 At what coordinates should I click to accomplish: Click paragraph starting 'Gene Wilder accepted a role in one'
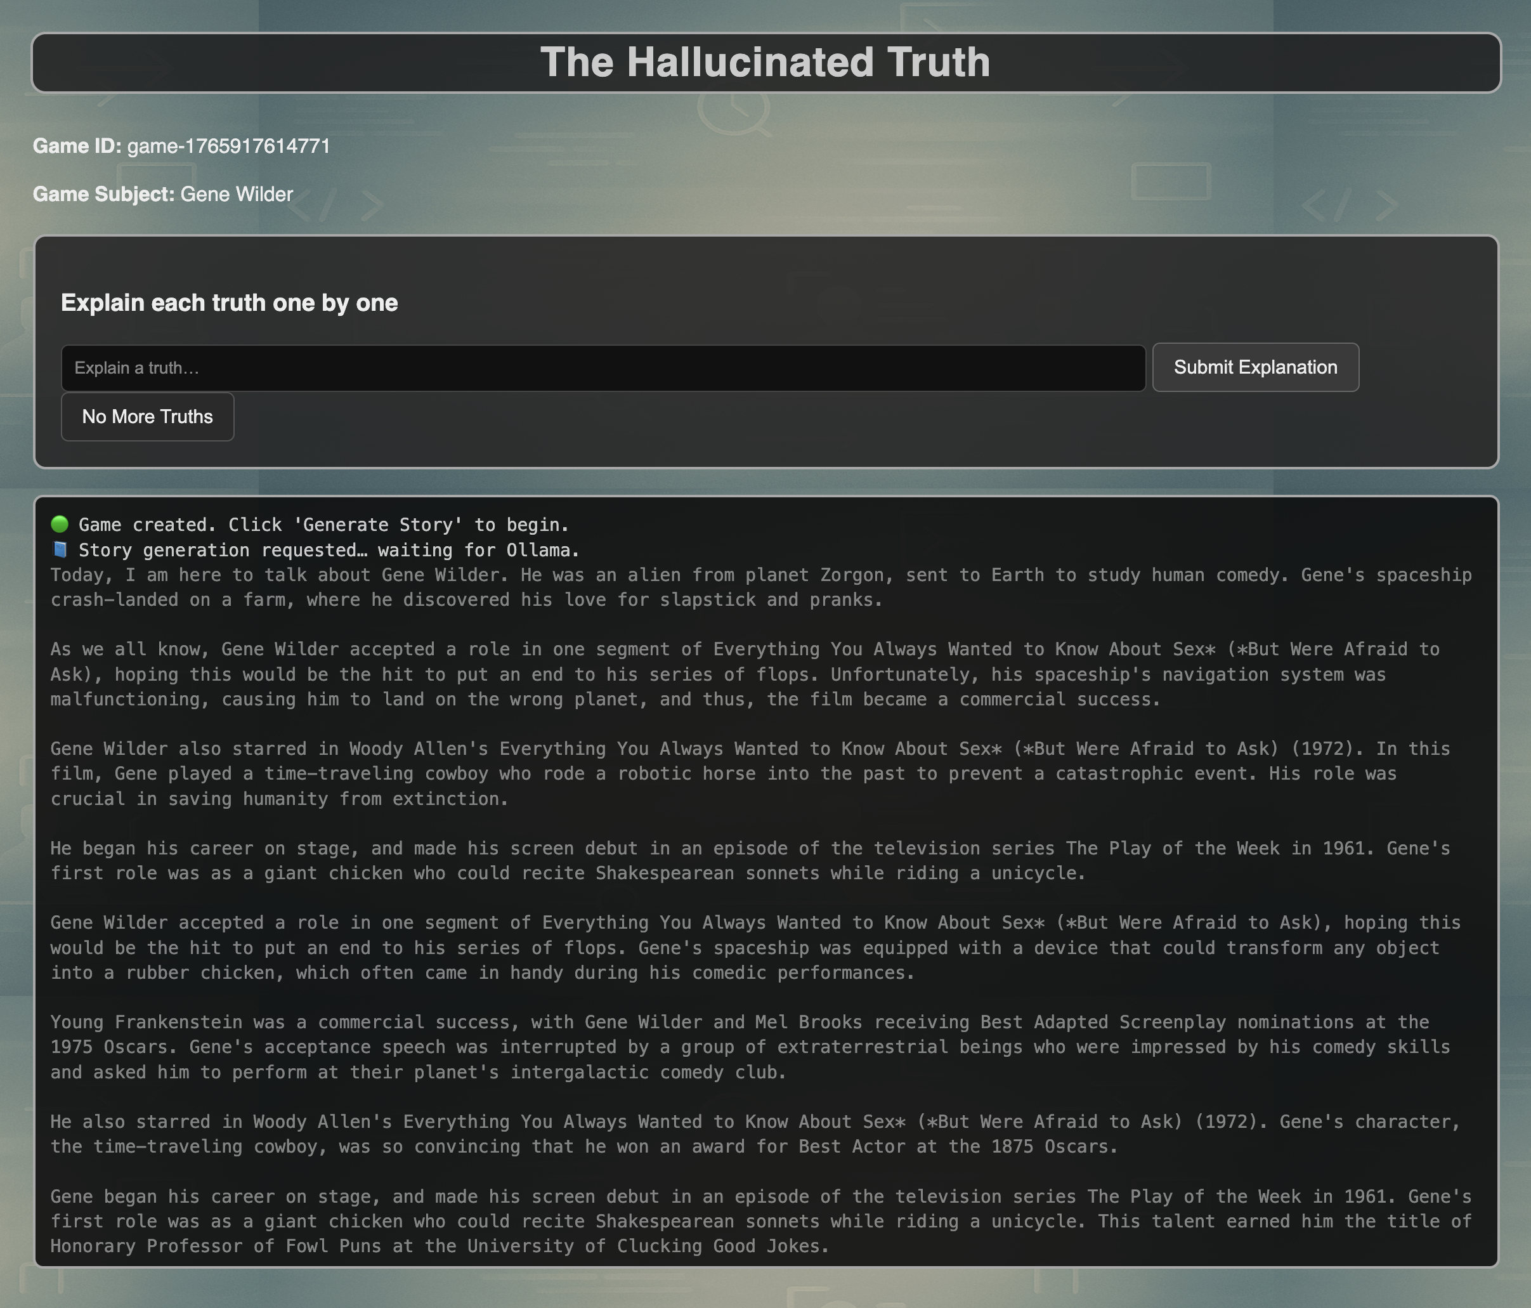pos(755,948)
